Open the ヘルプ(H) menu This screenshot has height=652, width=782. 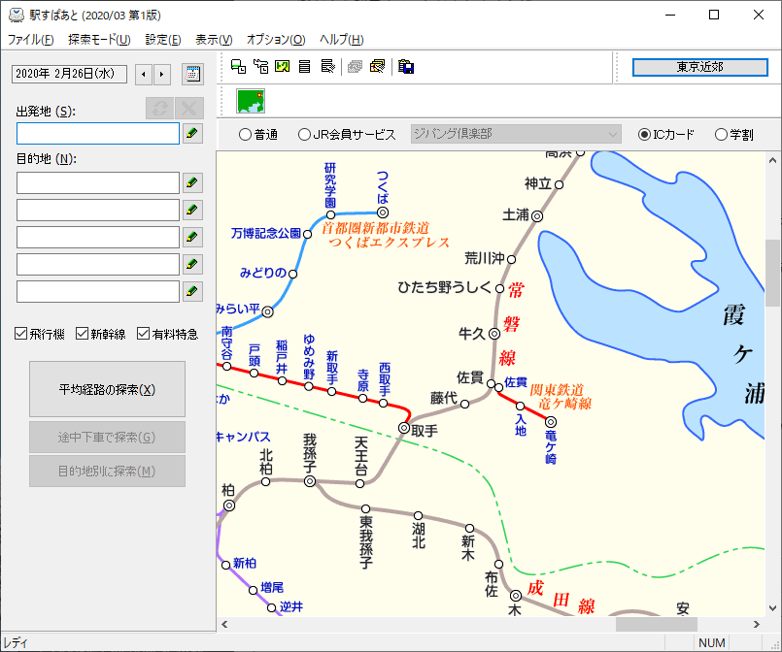click(341, 40)
